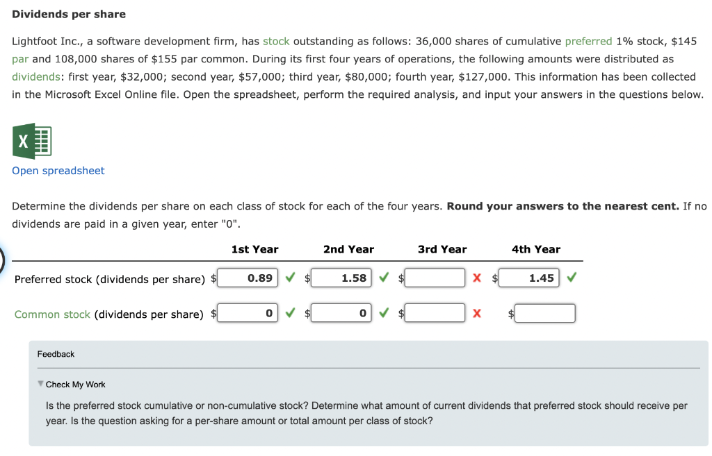
Task: Open the spreadsheet via the Open spreadsheet link
Action: [58, 170]
